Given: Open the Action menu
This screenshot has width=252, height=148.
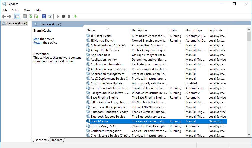Looking at the screenshot, I should click(16, 10).
